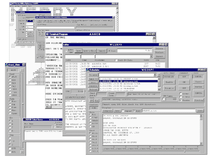Select 50.0 baud in Scheduler
The height and width of the screenshot is (160, 213).
90,136
